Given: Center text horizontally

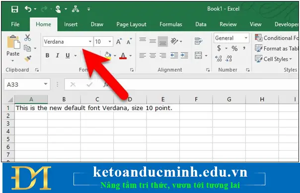Looking at the screenshot, I should 152,56.
